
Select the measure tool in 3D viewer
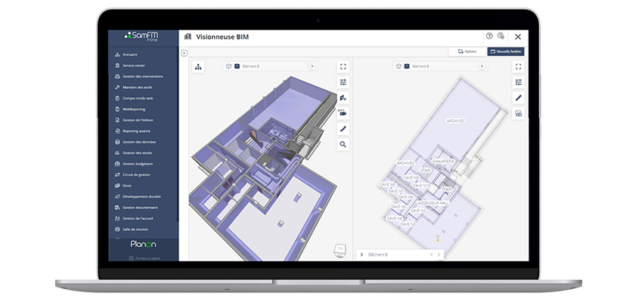pos(343,128)
